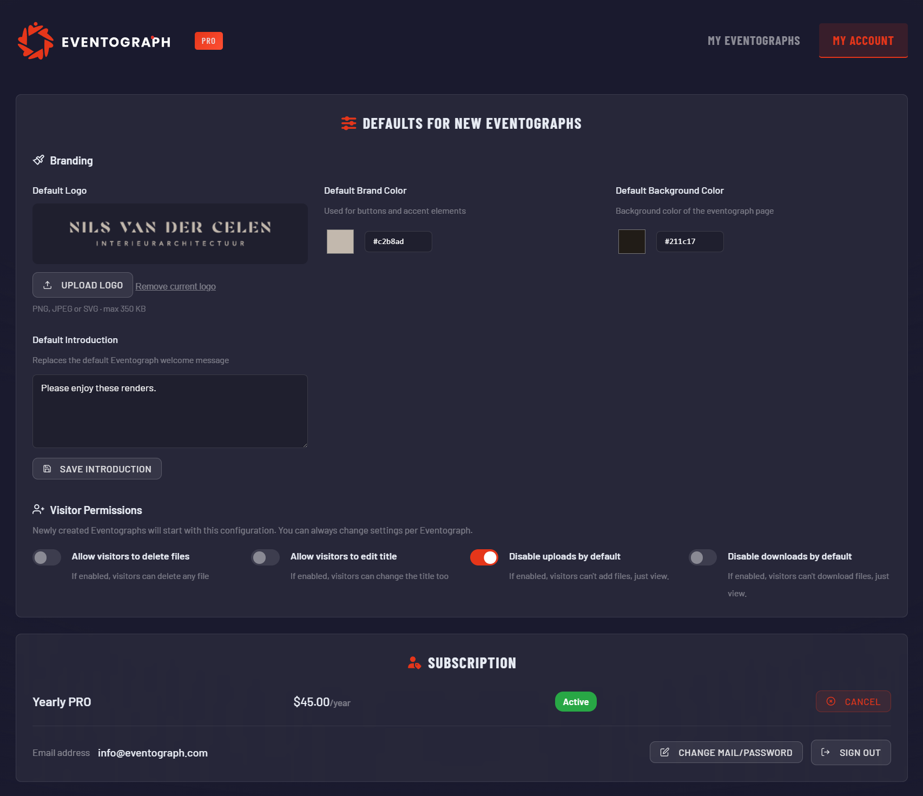Click the "Default Brand Color" label

point(365,190)
